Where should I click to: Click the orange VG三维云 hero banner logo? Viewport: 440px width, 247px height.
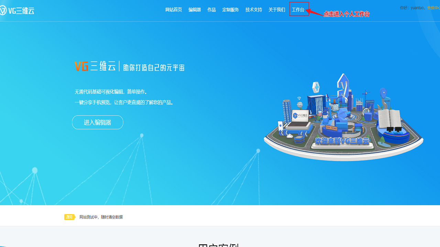(95, 66)
